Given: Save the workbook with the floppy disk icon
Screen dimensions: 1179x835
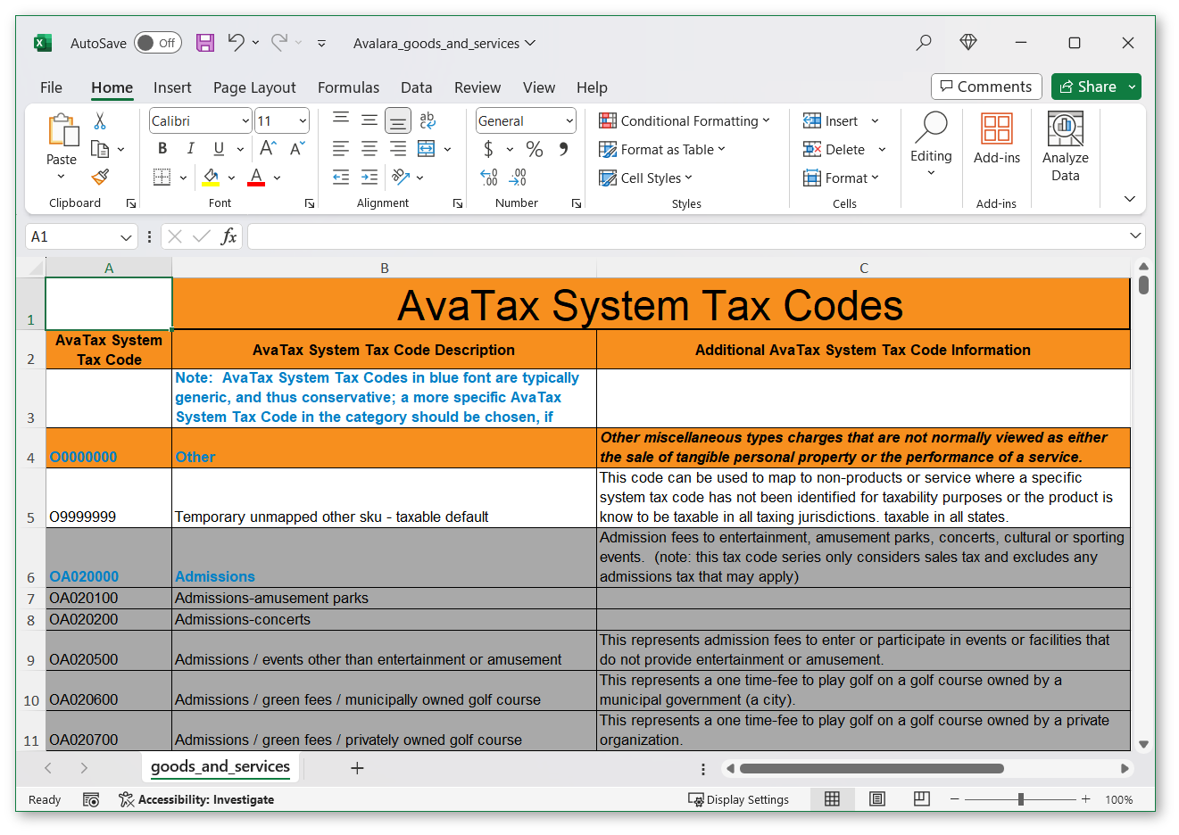Looking at the screenshot, I should point(205,42).
